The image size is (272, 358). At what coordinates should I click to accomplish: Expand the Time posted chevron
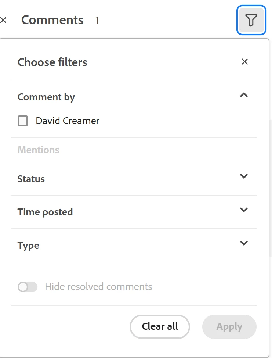pyautogui.click(x=244, y=210)
